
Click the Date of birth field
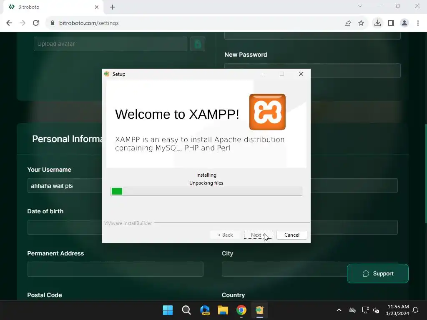point(65,227)
